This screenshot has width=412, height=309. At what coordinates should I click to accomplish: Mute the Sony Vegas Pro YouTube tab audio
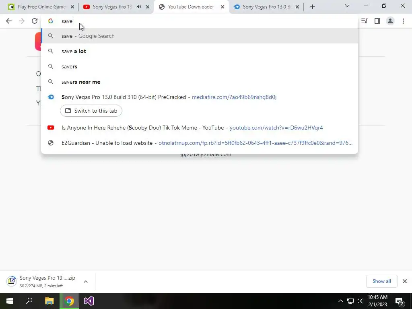tap(139, 7)
